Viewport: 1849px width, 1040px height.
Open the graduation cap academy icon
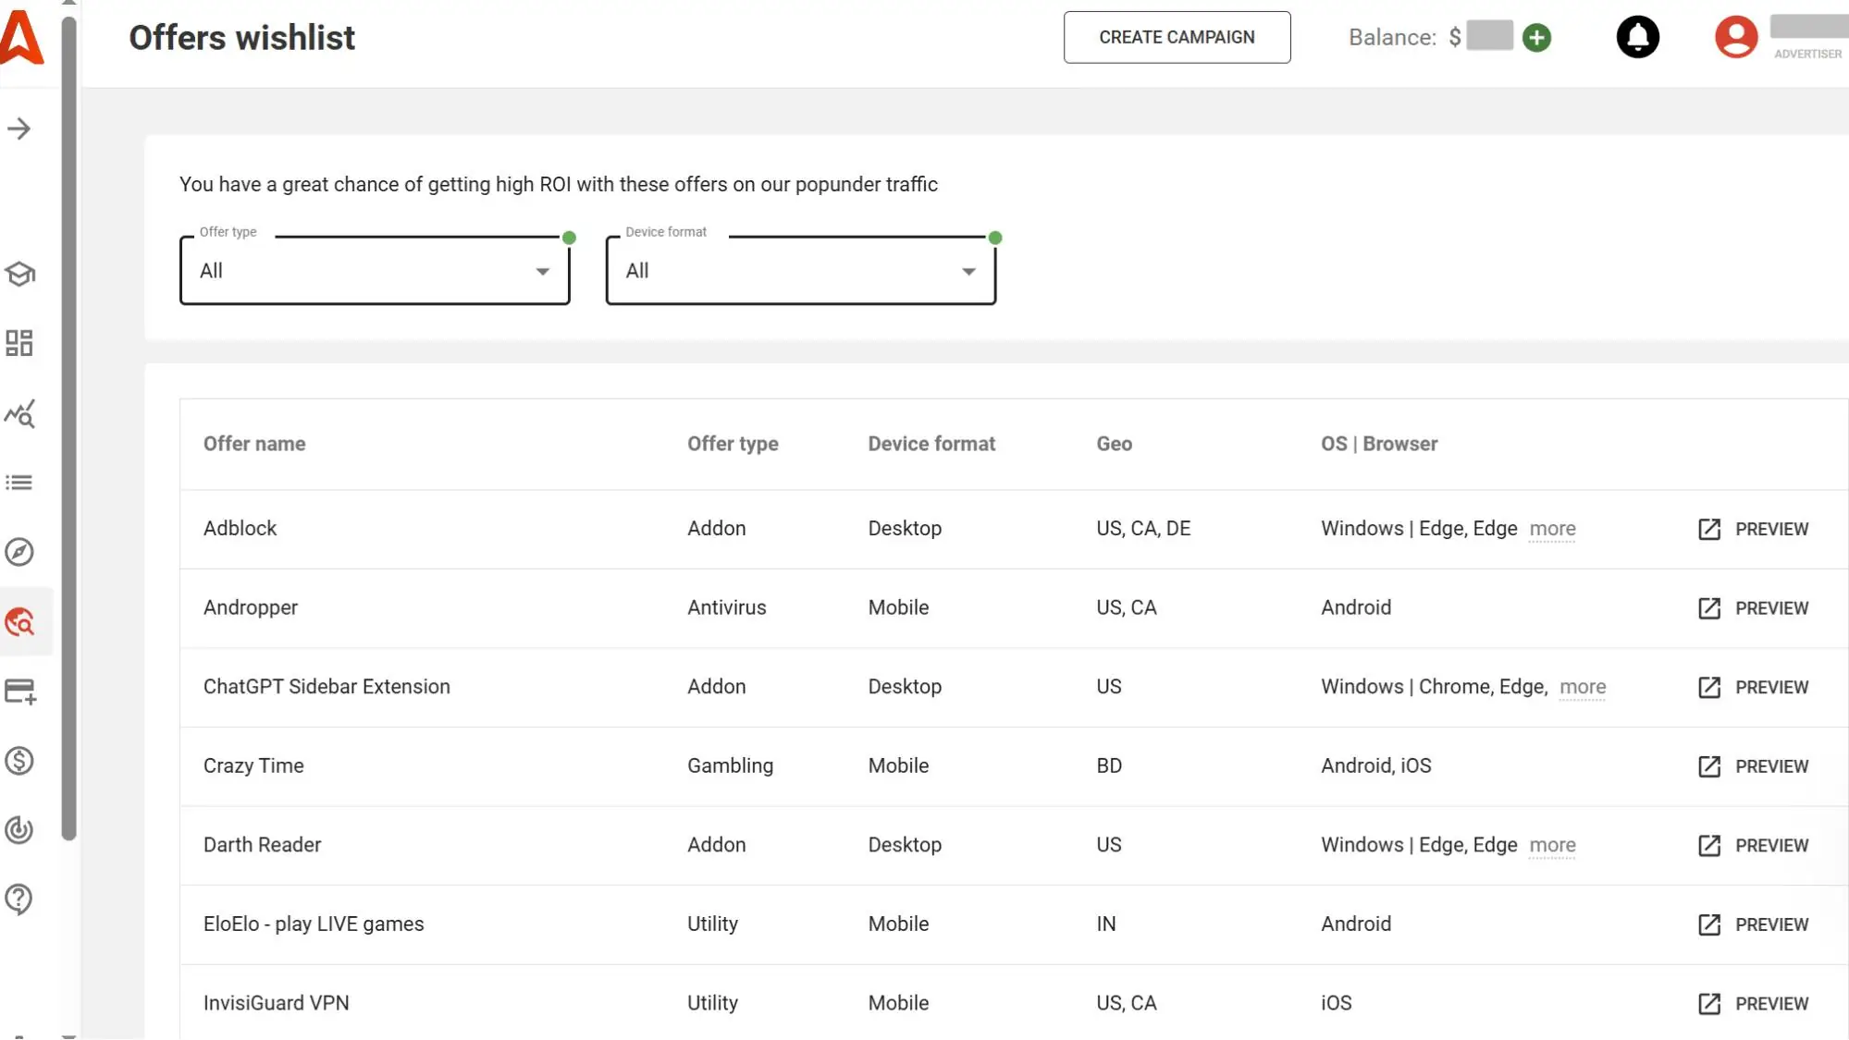[19, 275]
